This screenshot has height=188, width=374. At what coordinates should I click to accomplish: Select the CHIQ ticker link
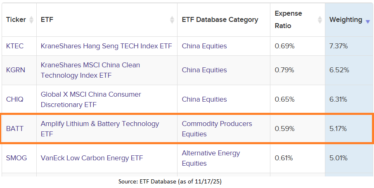click(15, 99)
